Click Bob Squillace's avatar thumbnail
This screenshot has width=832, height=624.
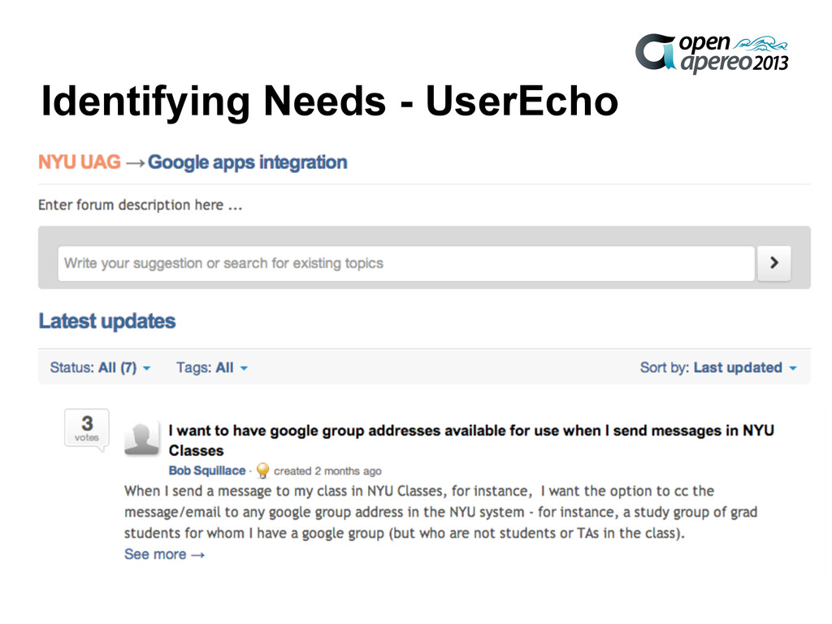141,439
